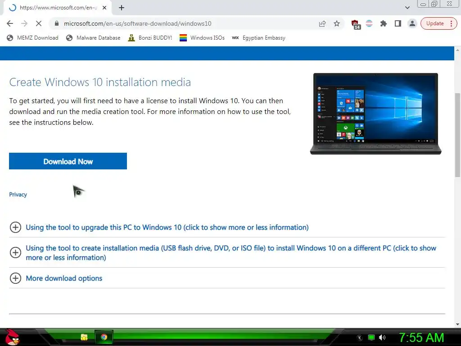Click the 'create installation media' link text

click(x=231, y=253)
